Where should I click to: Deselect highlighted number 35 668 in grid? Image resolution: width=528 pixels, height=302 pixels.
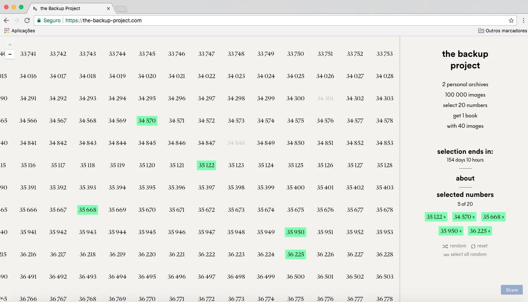click(x=88, y=210)
